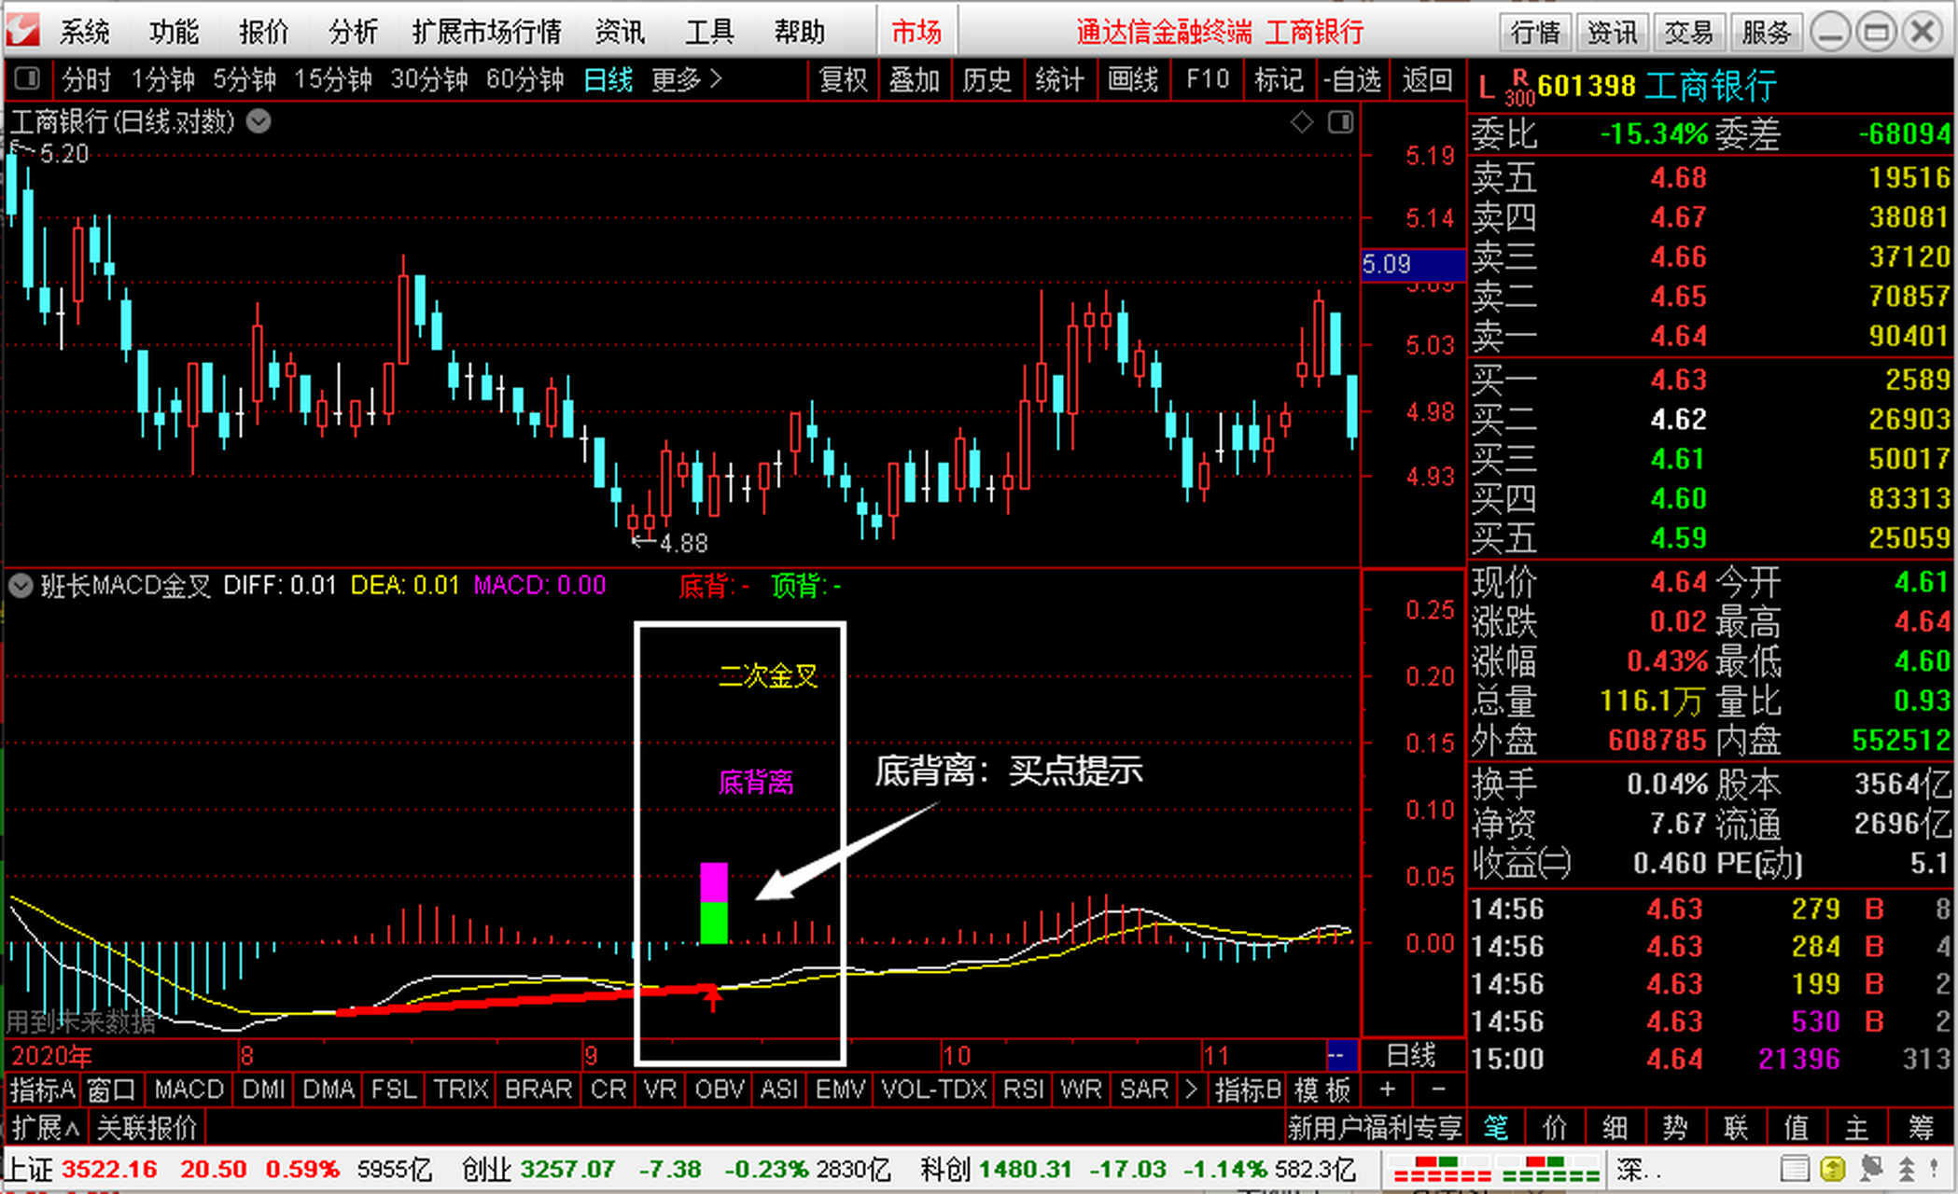Toggle the right panel icon beside the diamond
The height and width of the screenshot is (1194, 1958).
click(x=1340, y=122)
